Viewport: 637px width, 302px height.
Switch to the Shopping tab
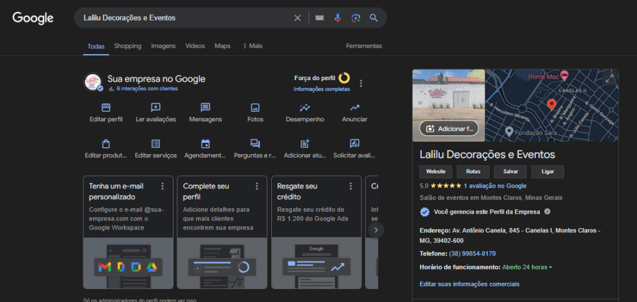(x=128, y=46)
